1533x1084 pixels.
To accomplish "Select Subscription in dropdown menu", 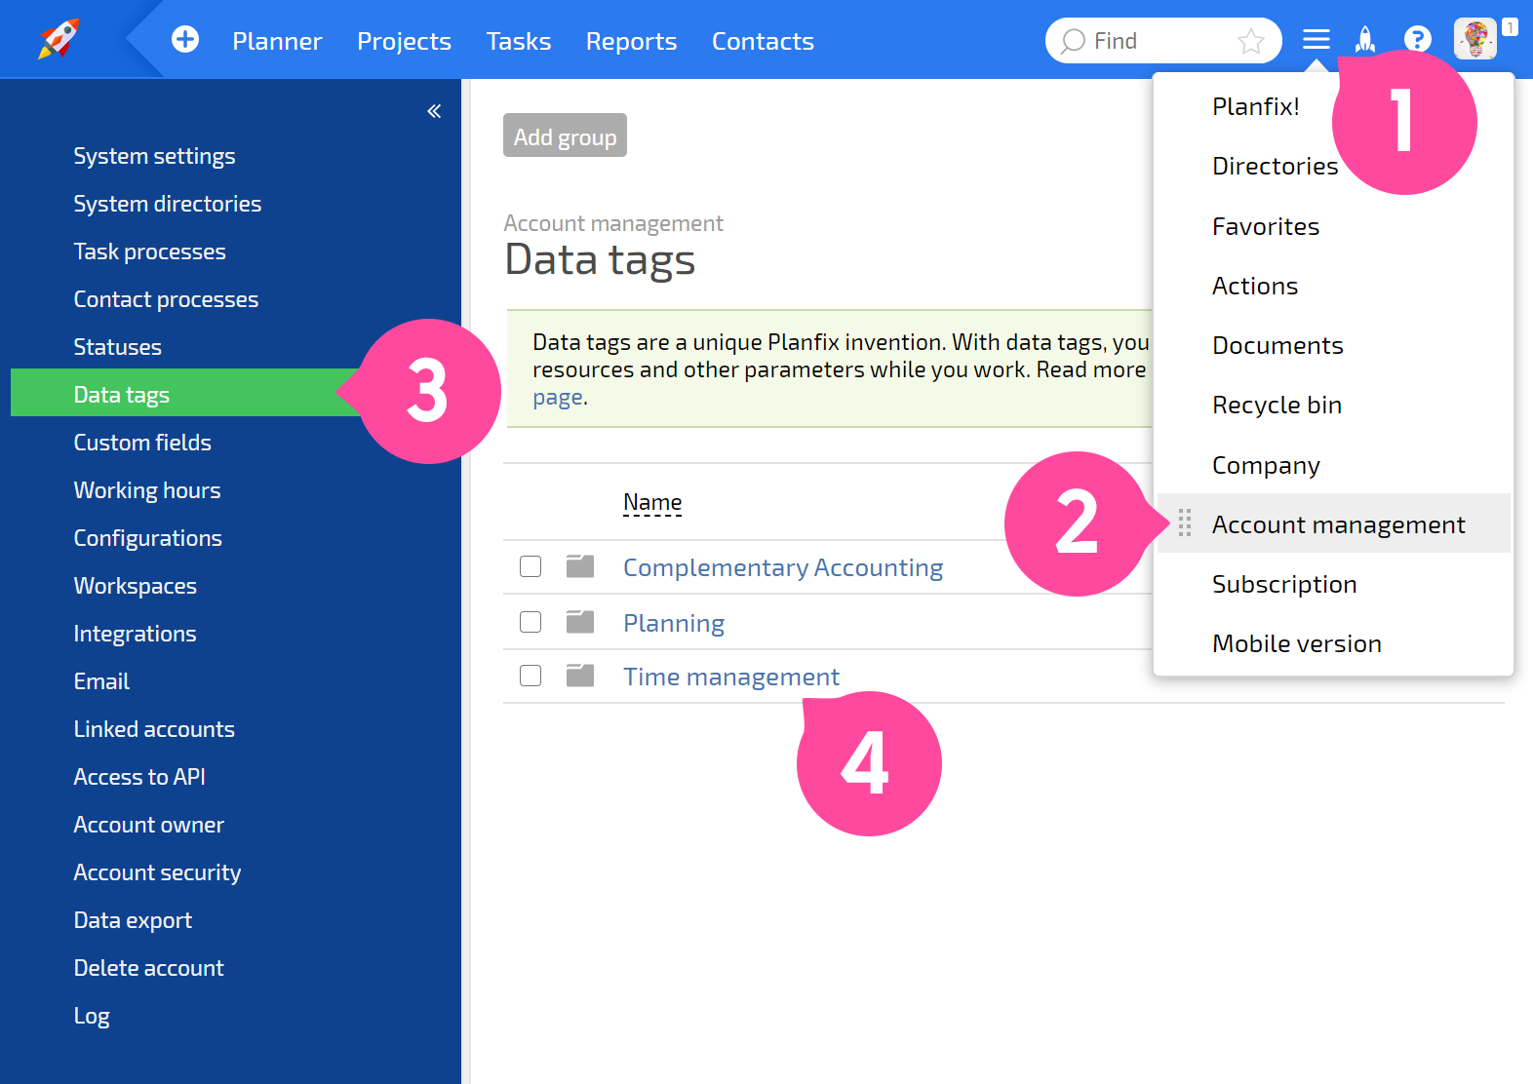I will pos(1284,584).
